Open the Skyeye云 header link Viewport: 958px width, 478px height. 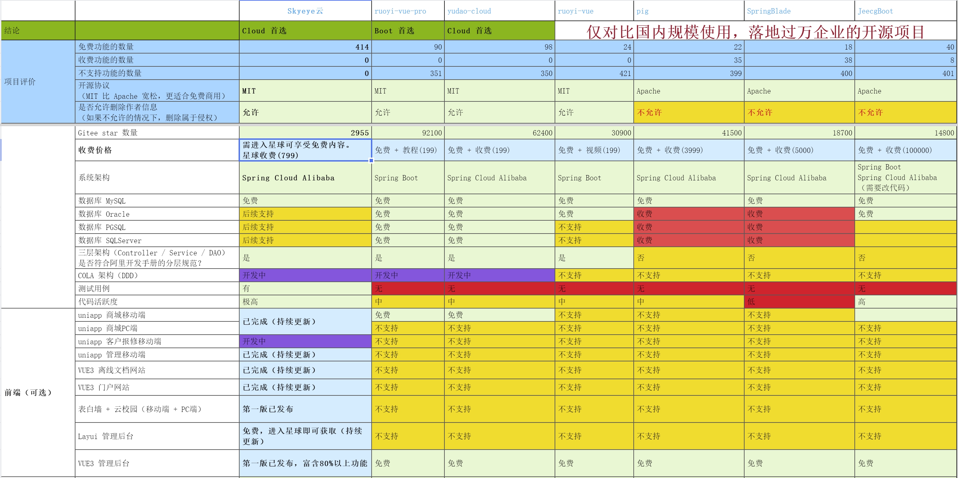[x=305, y=11]
